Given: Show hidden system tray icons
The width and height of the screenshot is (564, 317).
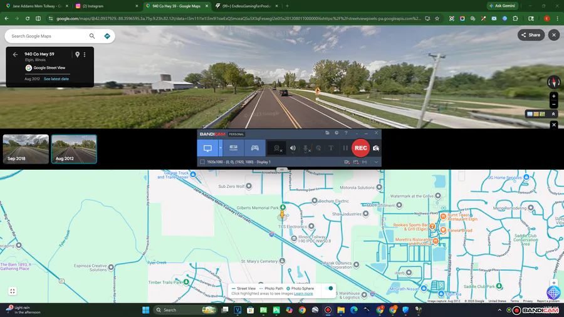Looking at the screenshot, I should click(x=499, y=310).
